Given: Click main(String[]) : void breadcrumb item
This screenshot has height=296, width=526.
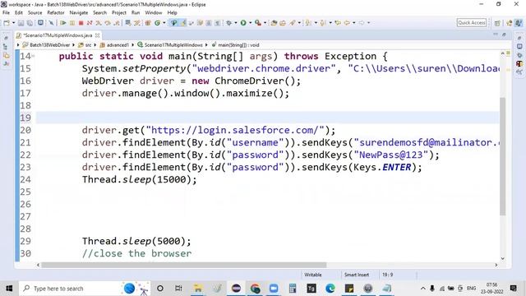Looking at the screenshot, I should (x=238, y=45).
